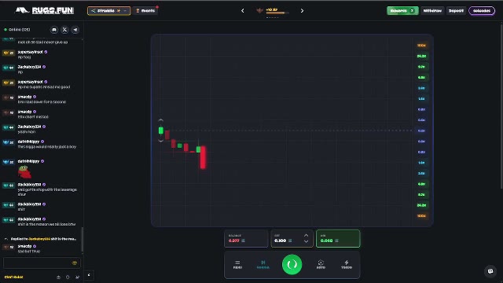
Task: Open the Chat Rules link
Action: pos(14,277)
